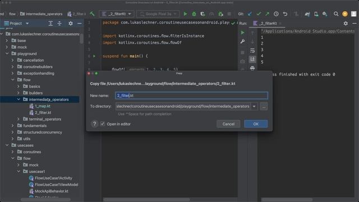Open Project view mode dropdown
The image size is (359, 202).
[27, 24]
